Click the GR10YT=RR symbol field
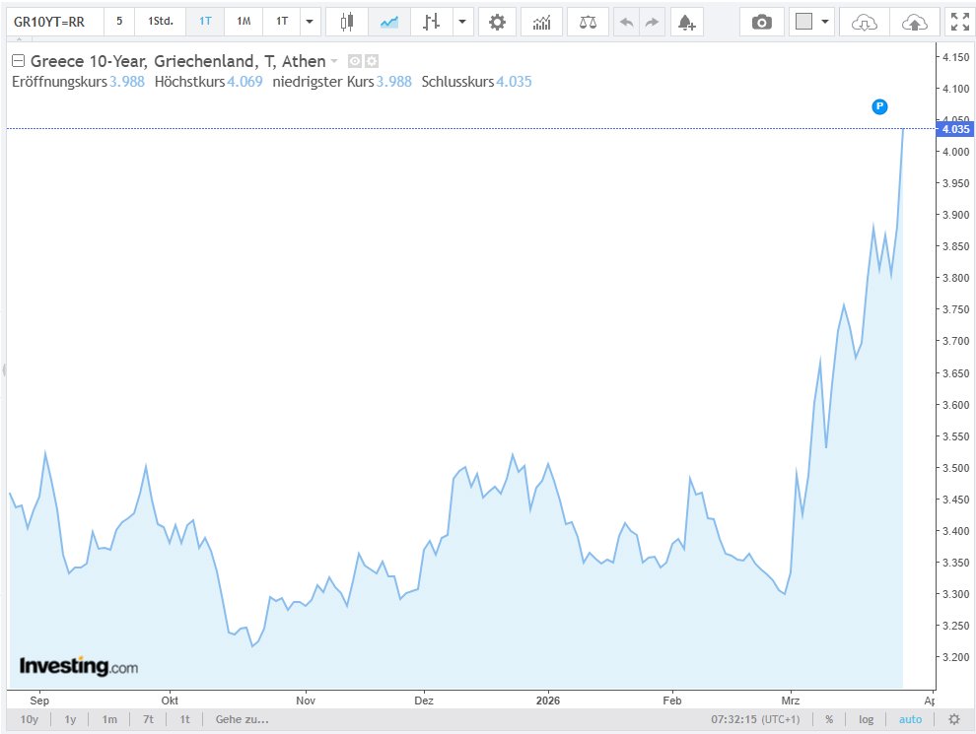Viewport: 976px width, 734px height. pos(55,22)
